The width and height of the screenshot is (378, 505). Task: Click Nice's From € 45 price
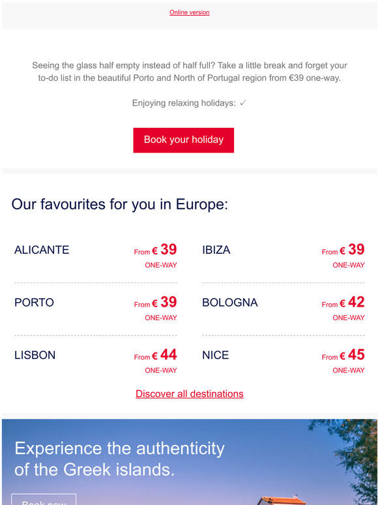pos(343,355)
